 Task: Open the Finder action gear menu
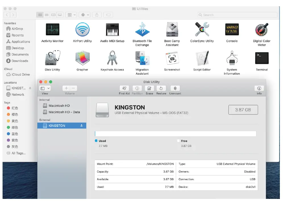(85, 15)
